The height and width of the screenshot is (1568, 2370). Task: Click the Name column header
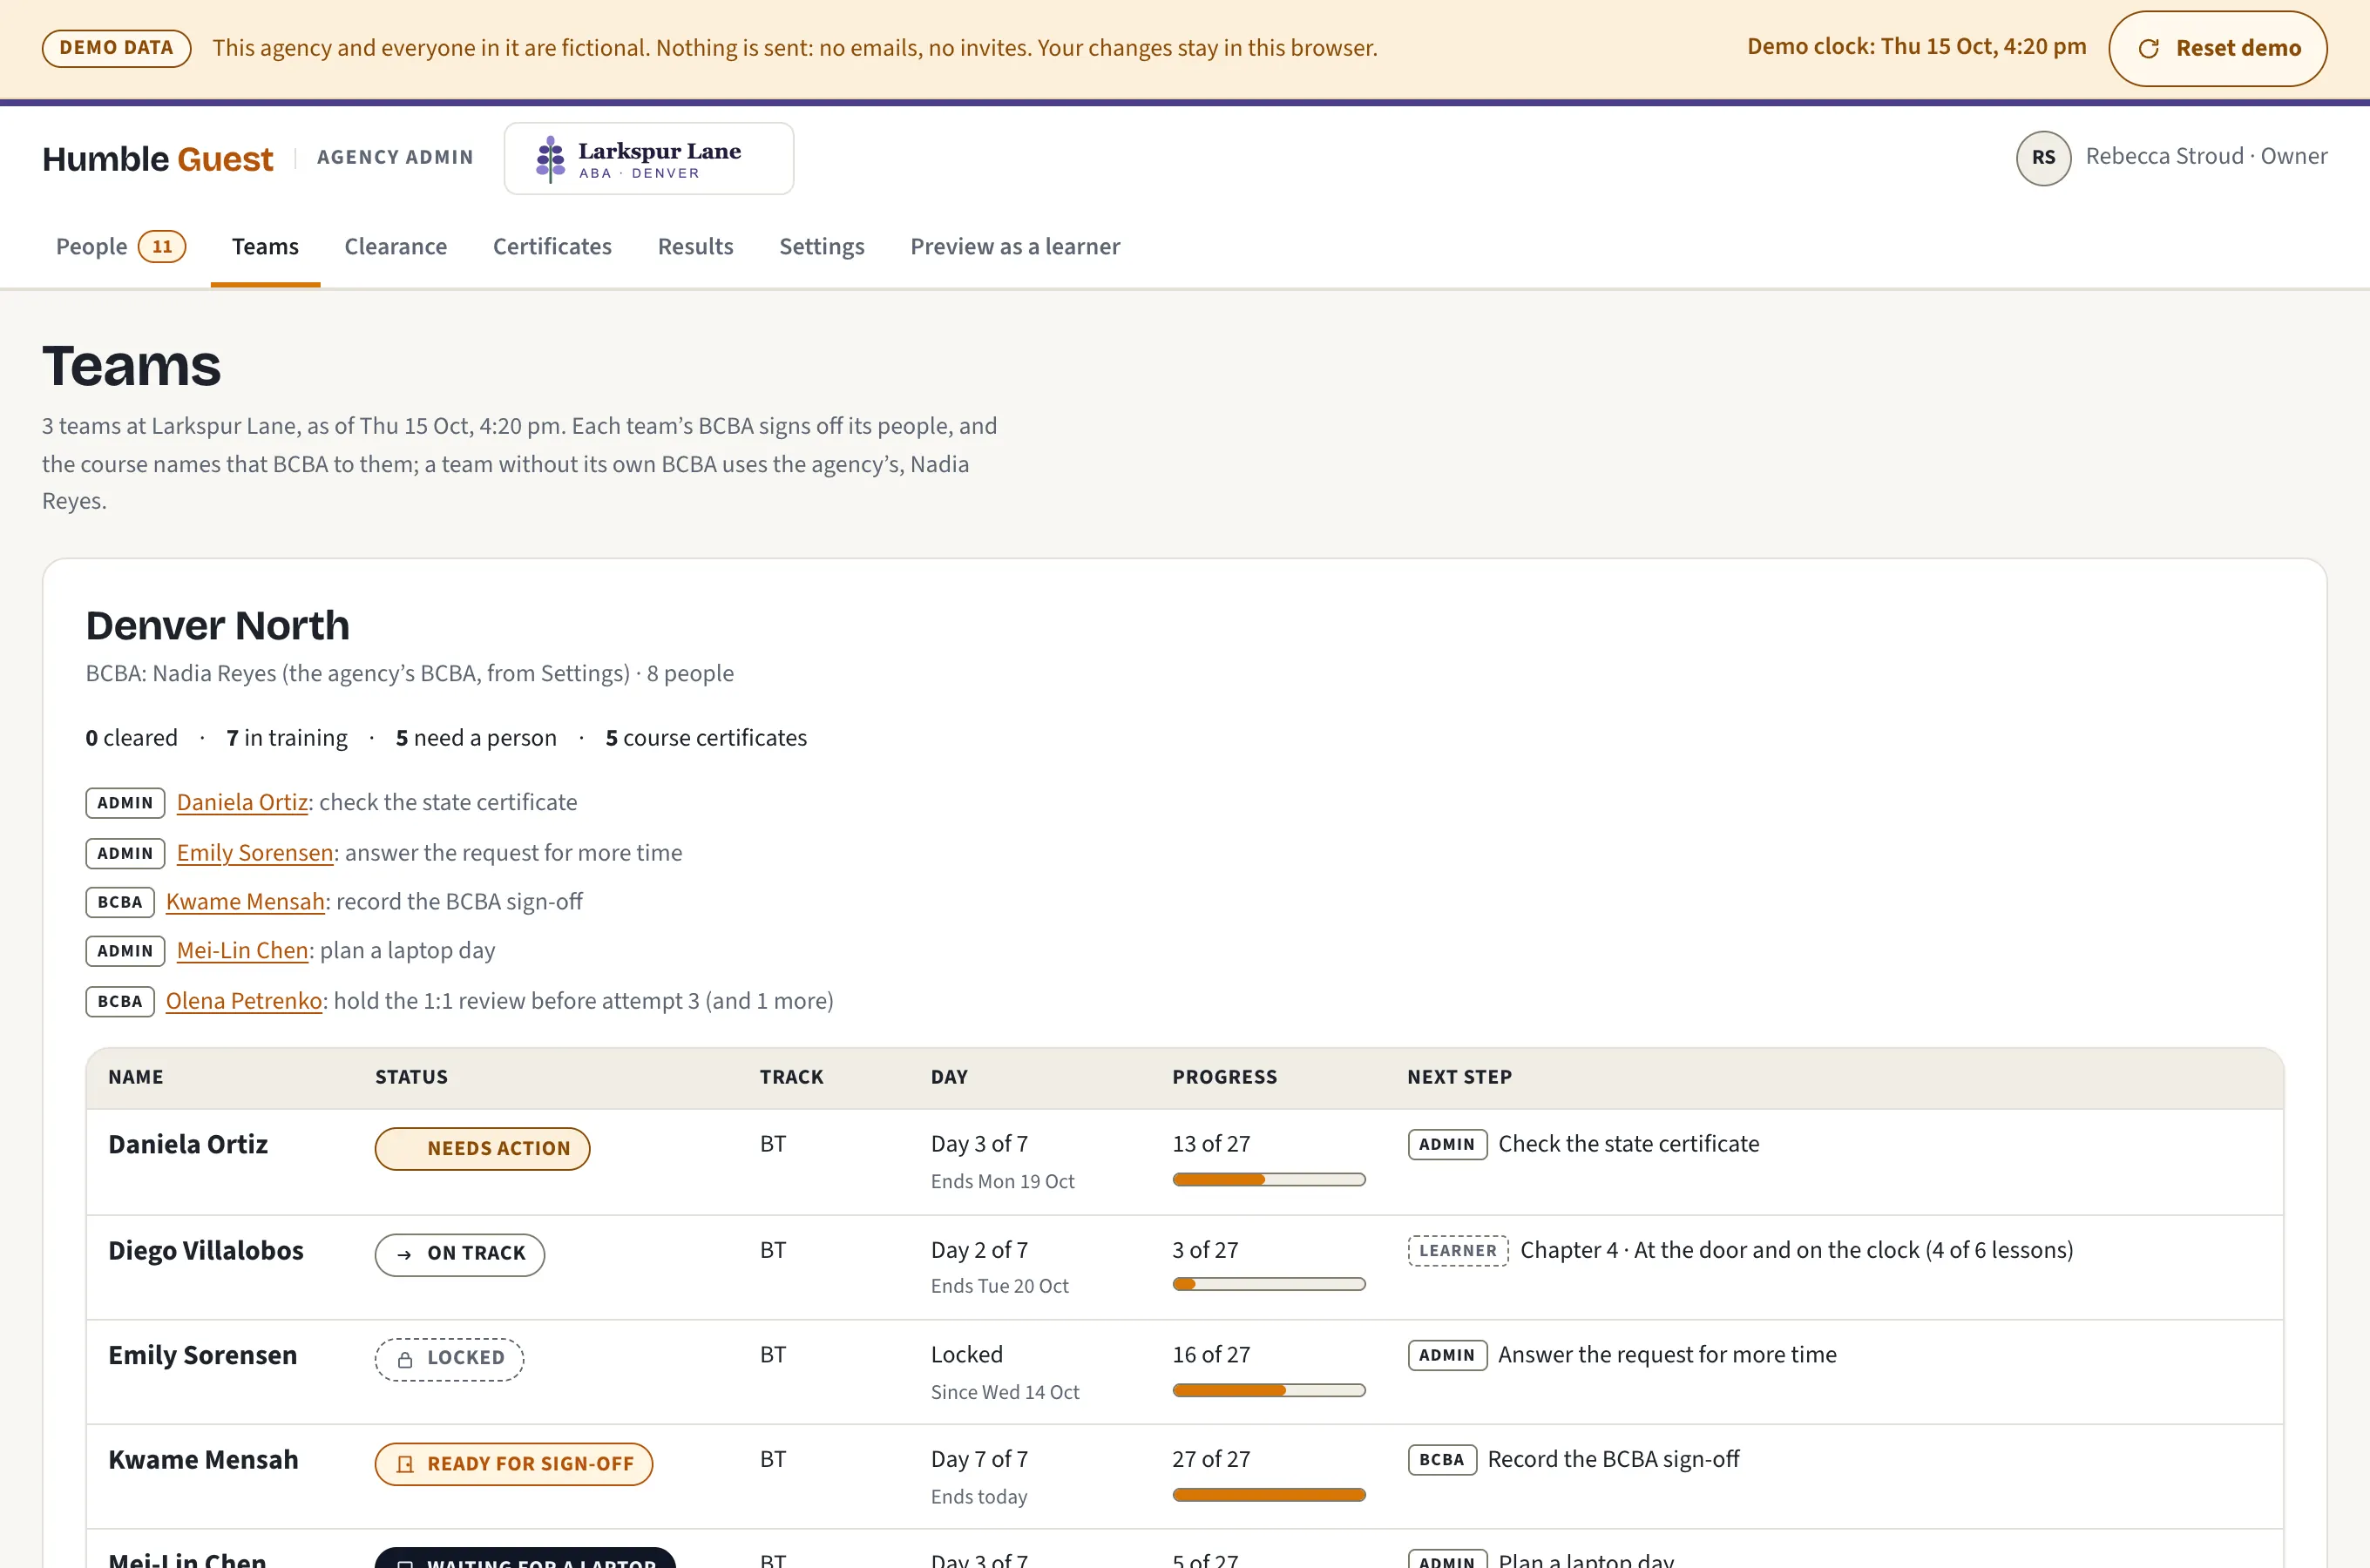coord(136,1077)
